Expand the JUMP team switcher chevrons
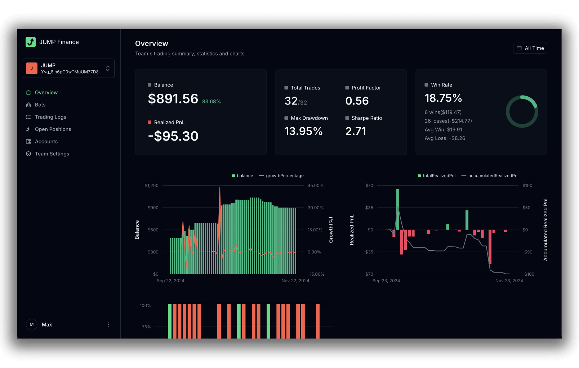Image resolution: width=579 pixels, height=368 pixels. pyautogui.click(x=108, y=68)
